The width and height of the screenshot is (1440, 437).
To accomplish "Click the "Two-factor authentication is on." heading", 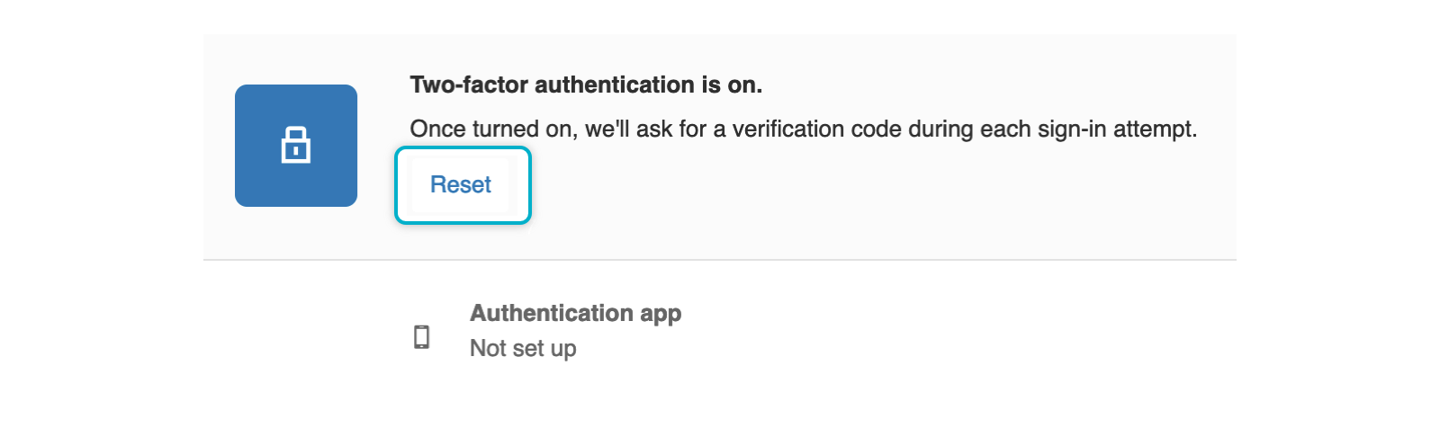I will [586, 85].
